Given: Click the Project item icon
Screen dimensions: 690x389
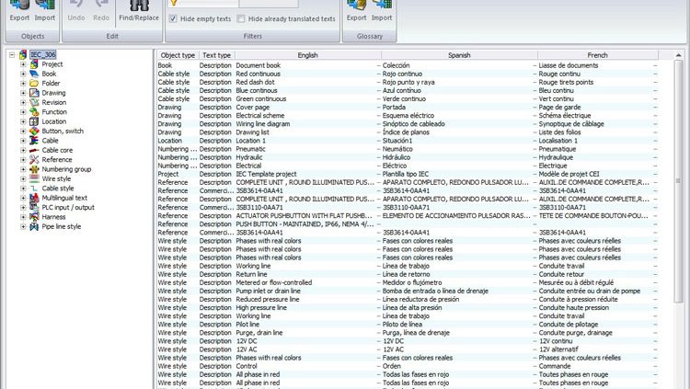Looking at the screenshot, I should [34, 64].
